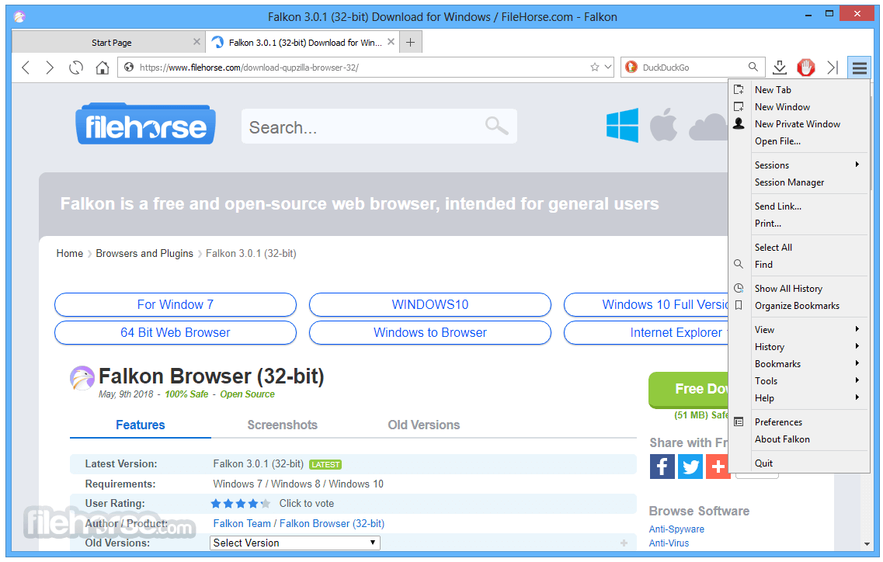
Task: Choose New Tab from the menu
Action: [799, 89]
